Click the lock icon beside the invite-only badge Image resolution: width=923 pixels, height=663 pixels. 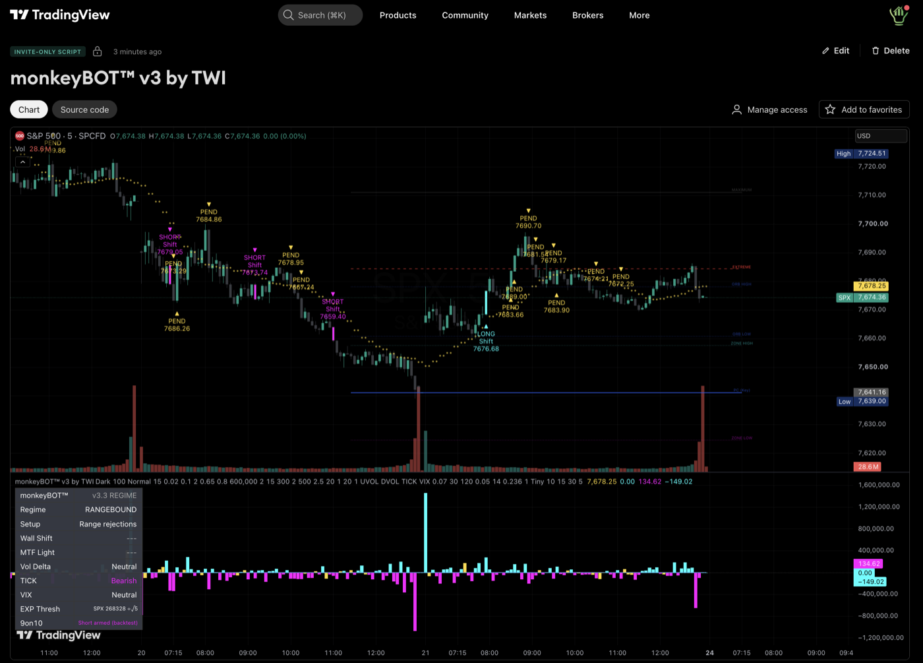click(x=97, y=51)
